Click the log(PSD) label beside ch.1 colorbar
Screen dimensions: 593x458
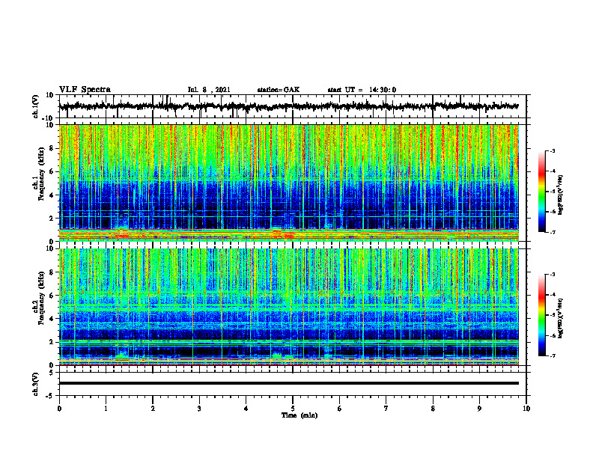tap(561, 195)
